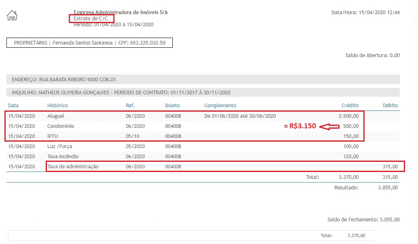Click the Boleto column header
The width and height of the screenshot is (418, 244).
click(x=172, y=106)
